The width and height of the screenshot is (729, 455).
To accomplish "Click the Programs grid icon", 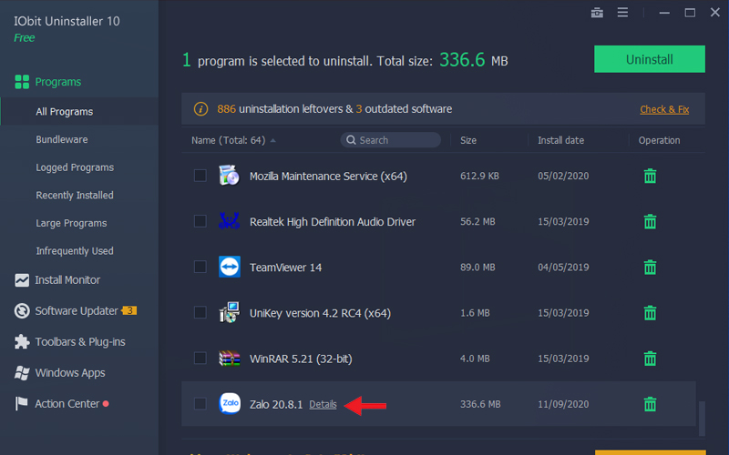I will [x=22, y=82].
